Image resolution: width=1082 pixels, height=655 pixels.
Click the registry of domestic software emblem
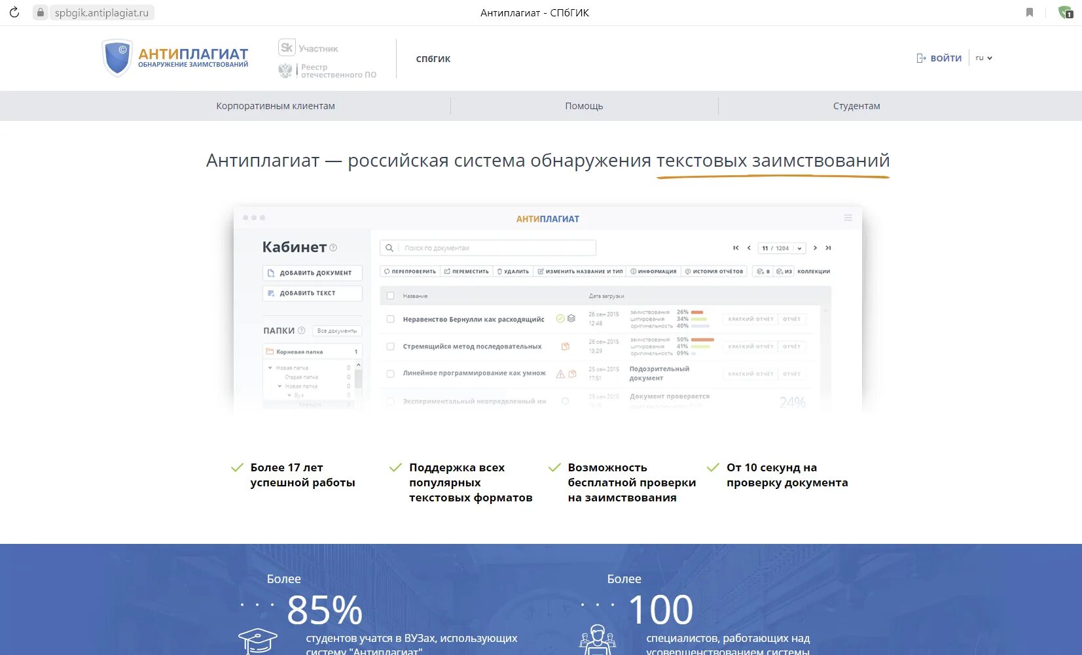pyautogui.click(x=285, y=71)
